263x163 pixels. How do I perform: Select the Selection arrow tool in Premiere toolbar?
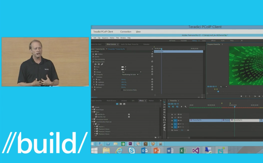click(164, 102)
